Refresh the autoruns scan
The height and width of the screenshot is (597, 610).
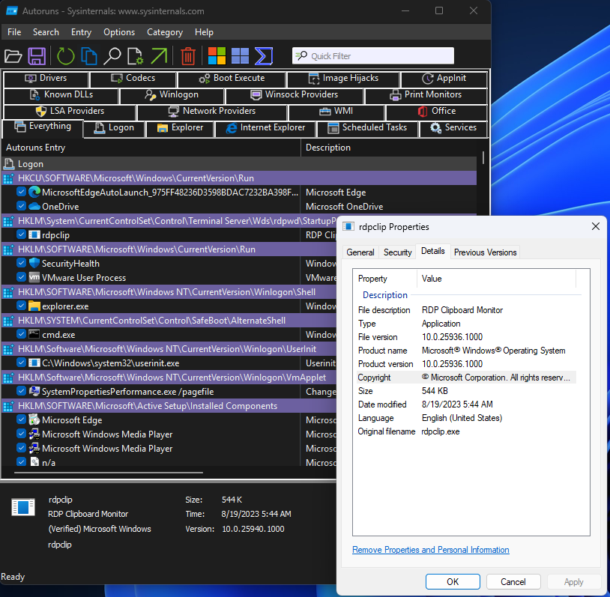click(65, 56)
